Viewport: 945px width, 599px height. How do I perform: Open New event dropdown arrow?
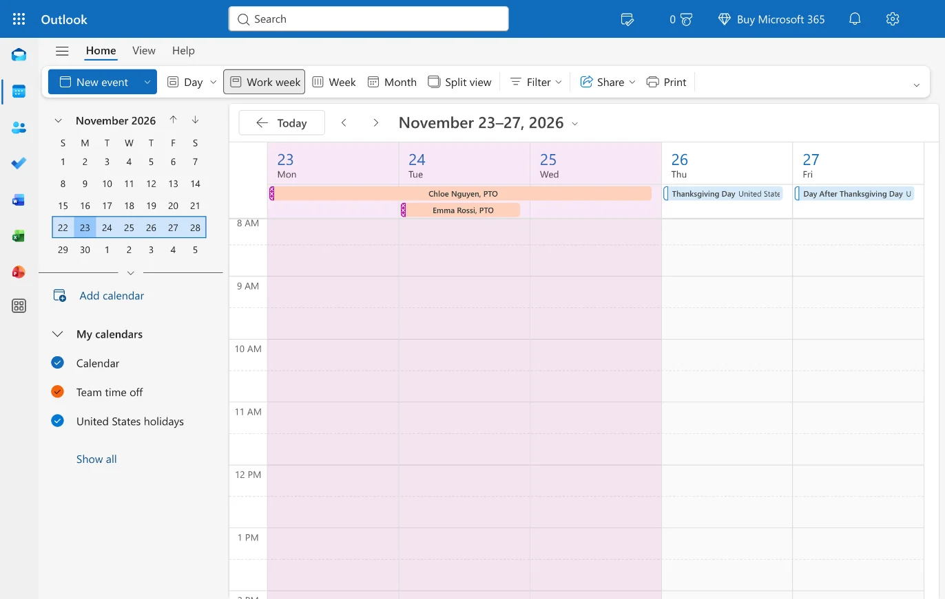pos(147,82)
